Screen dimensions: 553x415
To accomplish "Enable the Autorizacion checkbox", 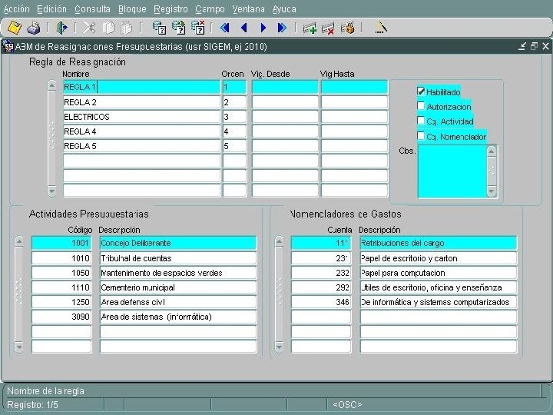I will click(x=421, y=106).
